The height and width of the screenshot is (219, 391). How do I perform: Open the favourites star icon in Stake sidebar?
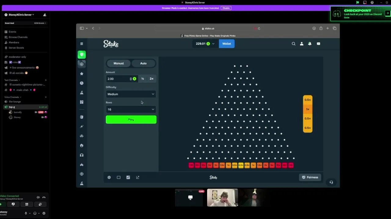[82, 74]
